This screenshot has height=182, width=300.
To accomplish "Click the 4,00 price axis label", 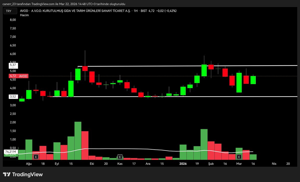I will [x=12, y=88].
